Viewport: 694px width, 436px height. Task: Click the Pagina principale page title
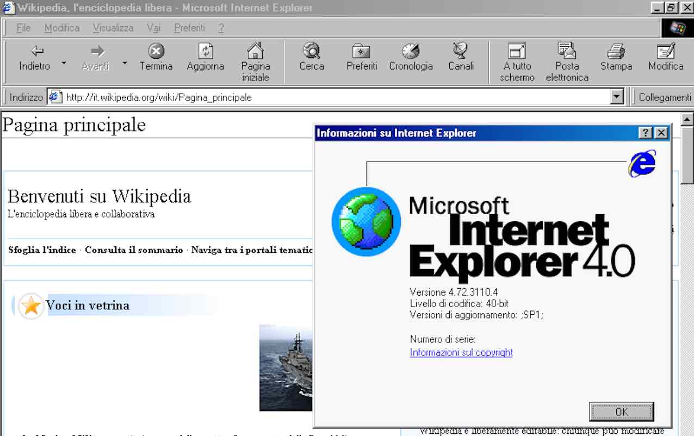click(x=75, y=125)
